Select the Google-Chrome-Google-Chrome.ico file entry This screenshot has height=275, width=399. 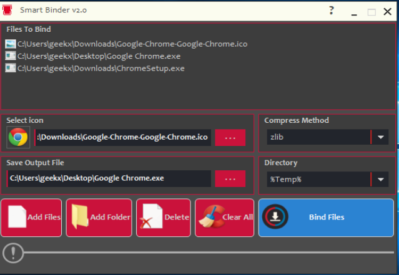pyautogui.click(x=126, y=44)
